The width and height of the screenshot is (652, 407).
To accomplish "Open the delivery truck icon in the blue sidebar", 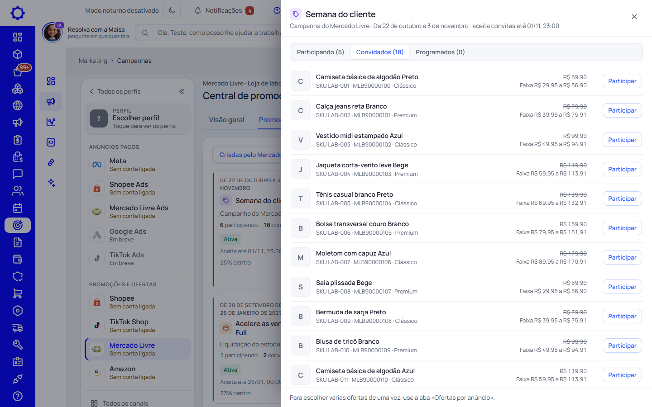I will pos(18,328).
